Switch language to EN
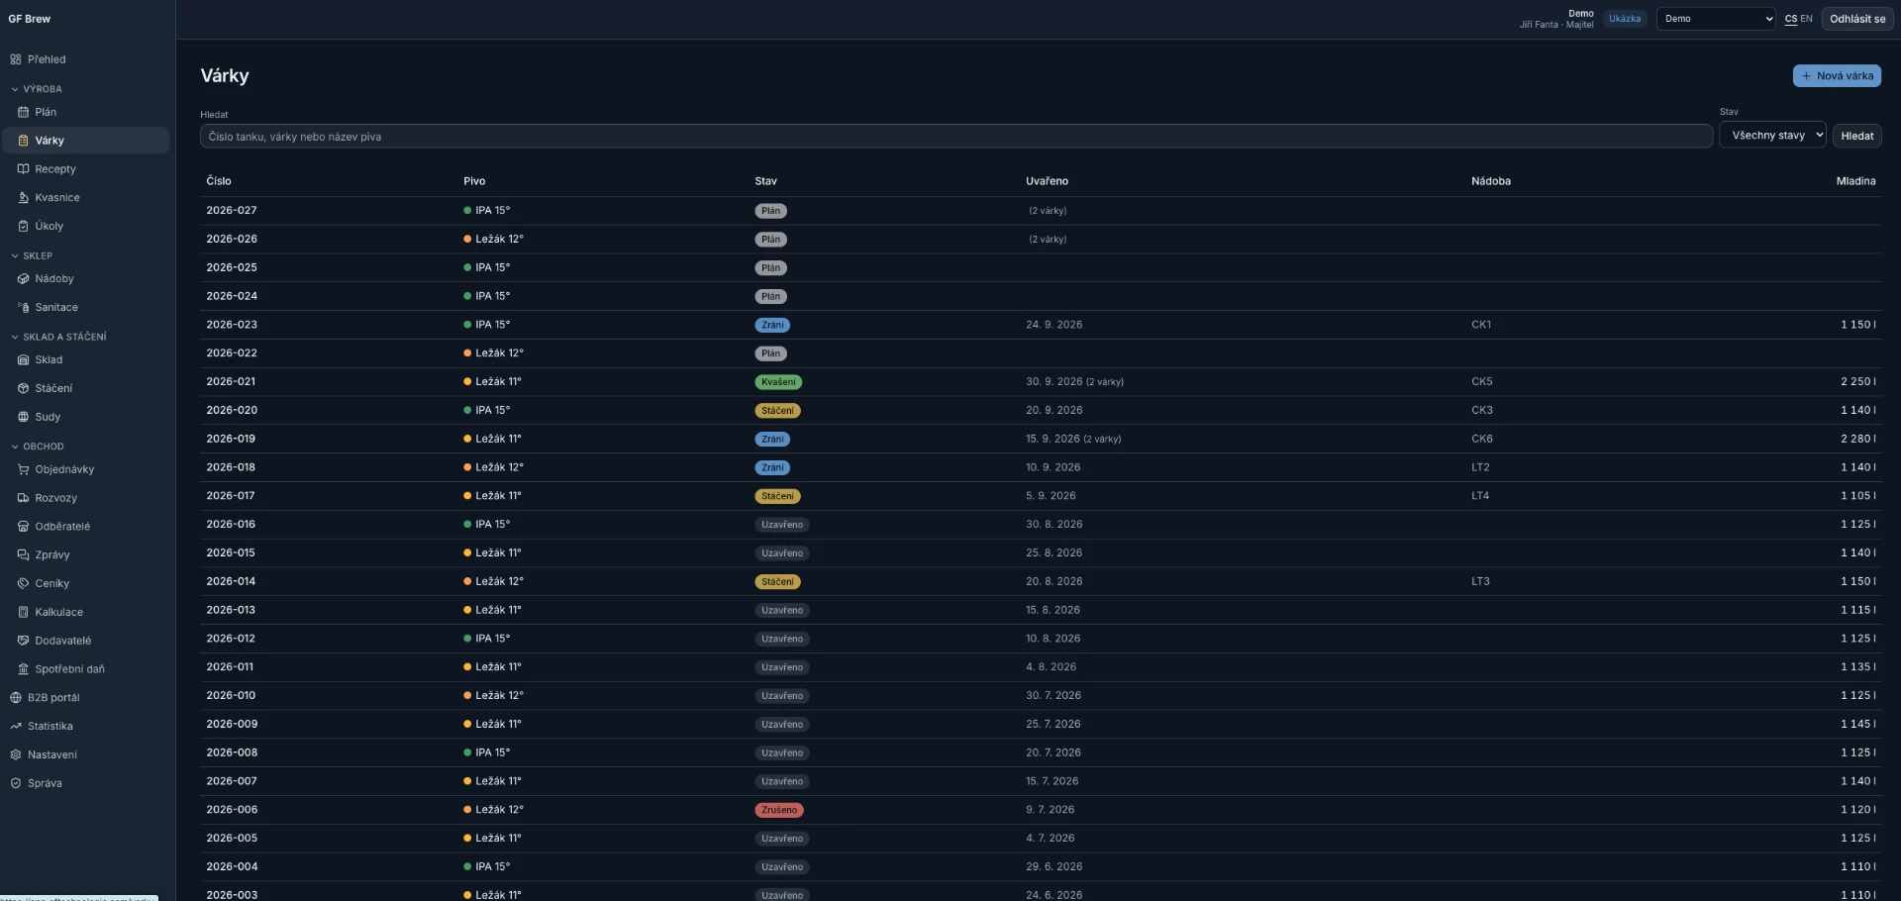 point(1807,19)
